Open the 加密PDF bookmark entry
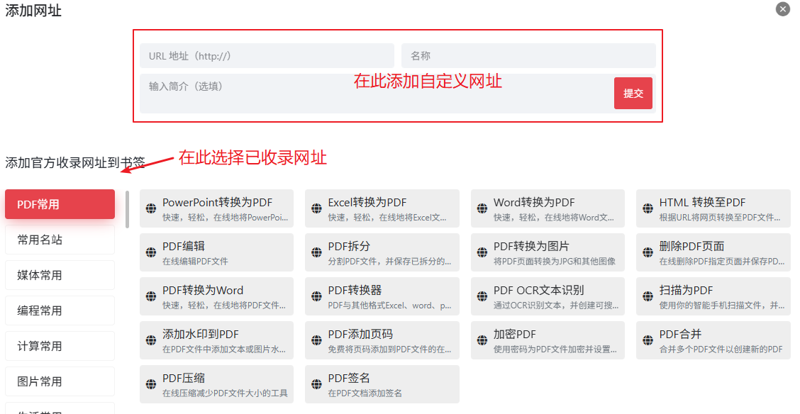Viewport: 800px width, 414px height. (x=548, y=340)
